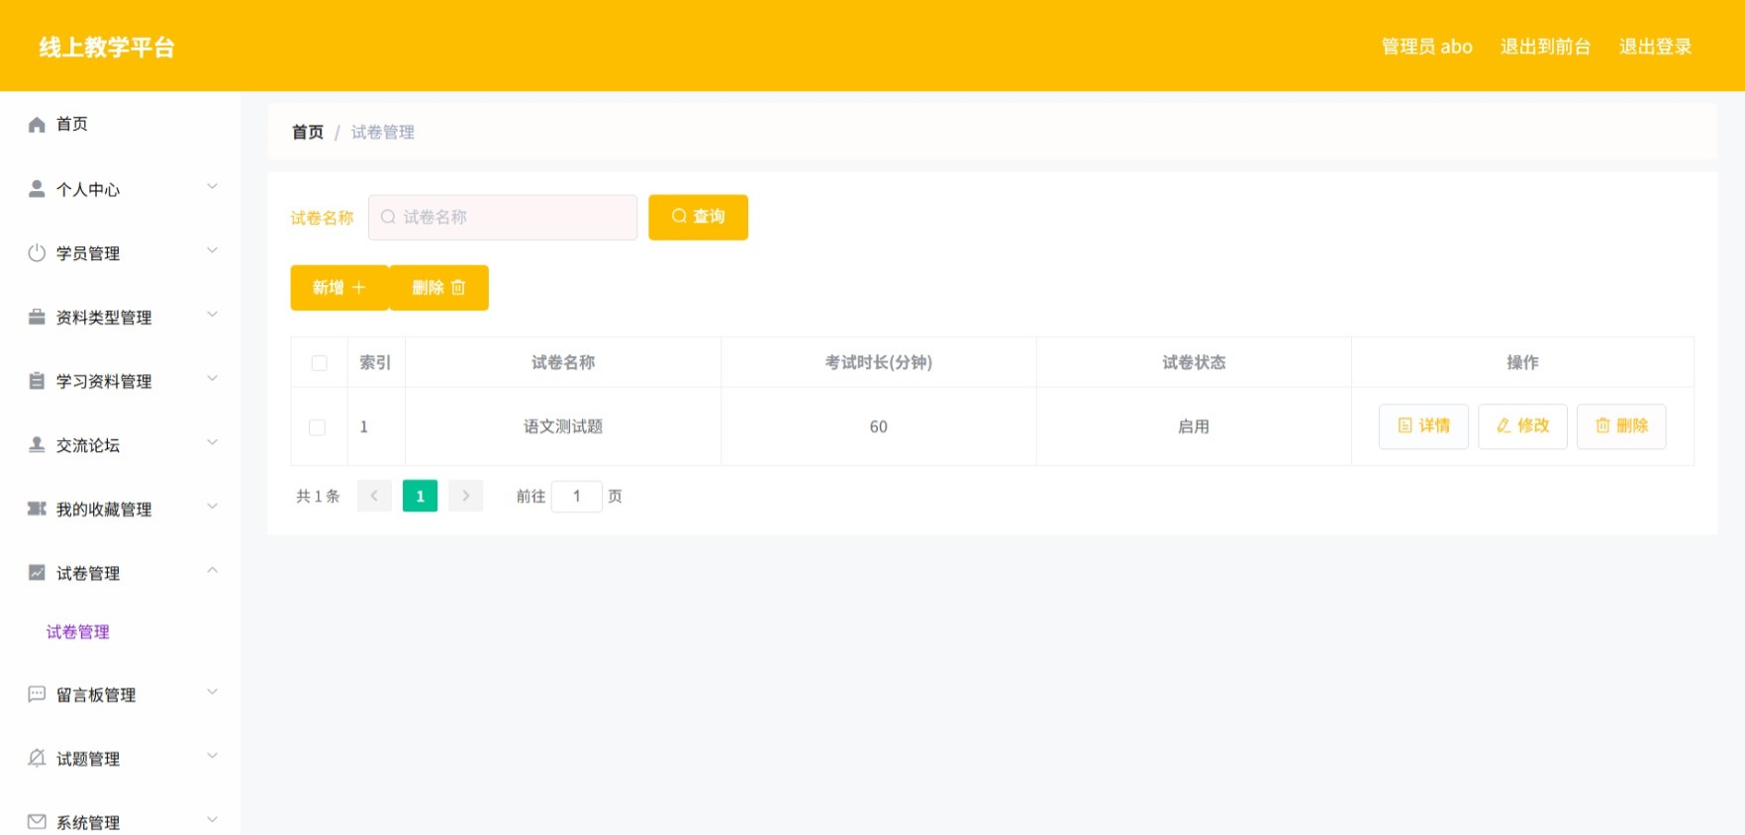Open the 学员管理 menu label
The image size is (1745, 835).
[x=88, y=253]
